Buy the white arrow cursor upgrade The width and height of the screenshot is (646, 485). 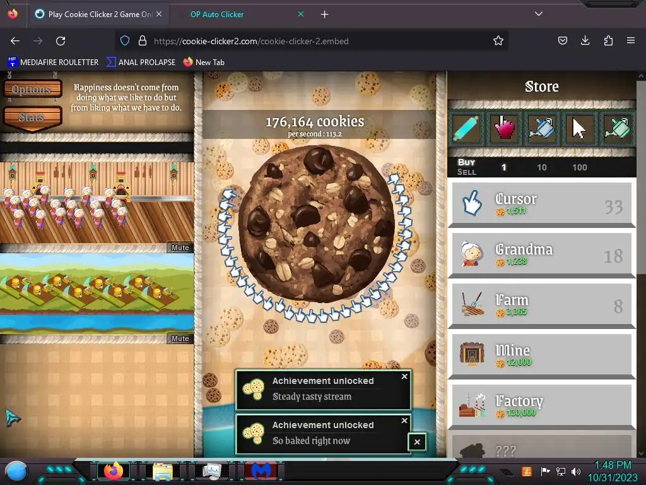(x=580, y=128)
